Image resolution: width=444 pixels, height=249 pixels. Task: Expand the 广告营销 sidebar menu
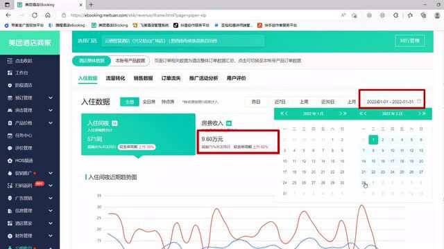(51, 199)
